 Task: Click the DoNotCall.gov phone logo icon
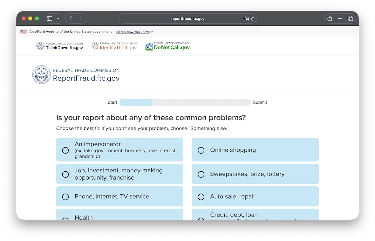[149, 47]
